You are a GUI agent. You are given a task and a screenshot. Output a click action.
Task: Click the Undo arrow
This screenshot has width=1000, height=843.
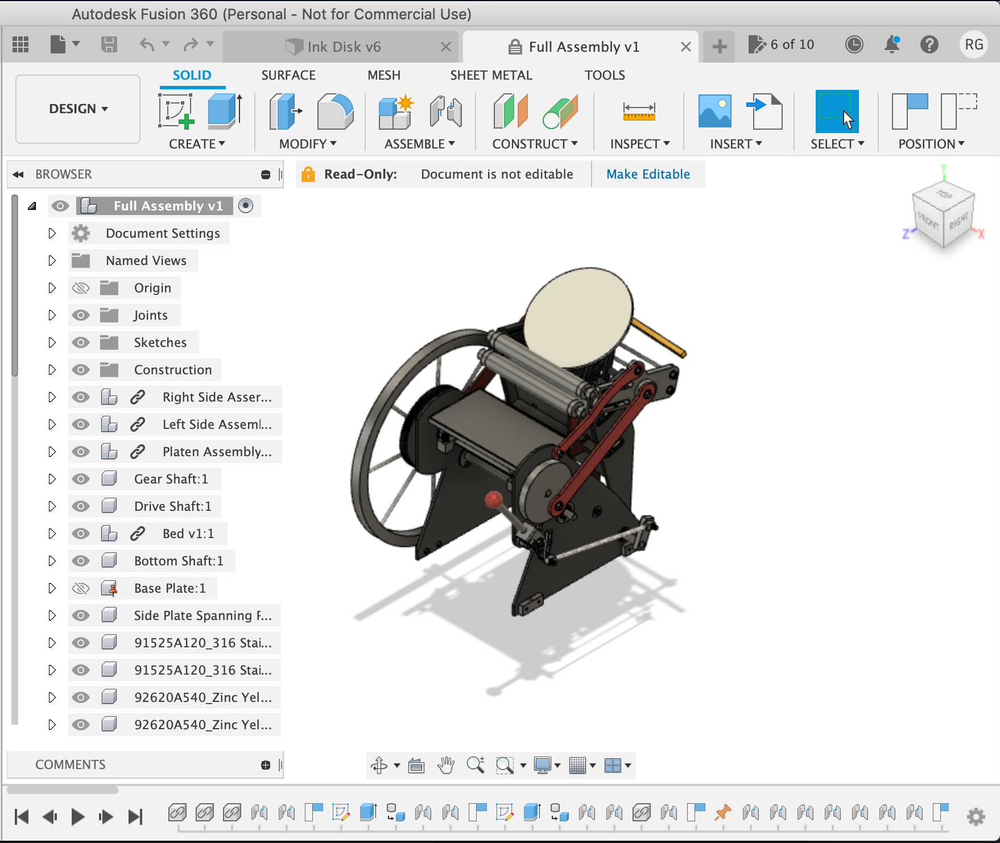pos(147,44)
